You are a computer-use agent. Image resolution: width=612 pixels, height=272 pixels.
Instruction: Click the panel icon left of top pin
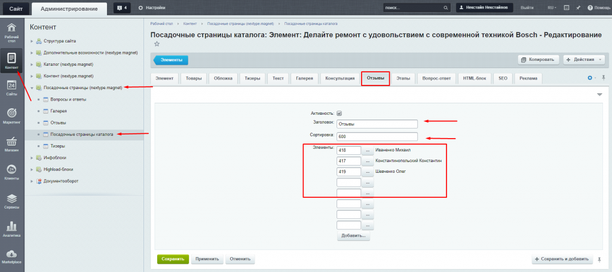pos(567,8)
